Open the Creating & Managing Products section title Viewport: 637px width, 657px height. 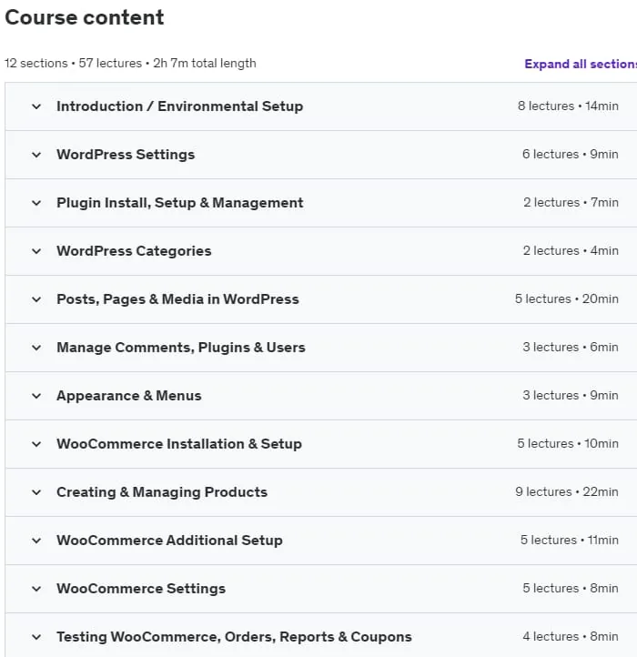click(x=162, y=492)
